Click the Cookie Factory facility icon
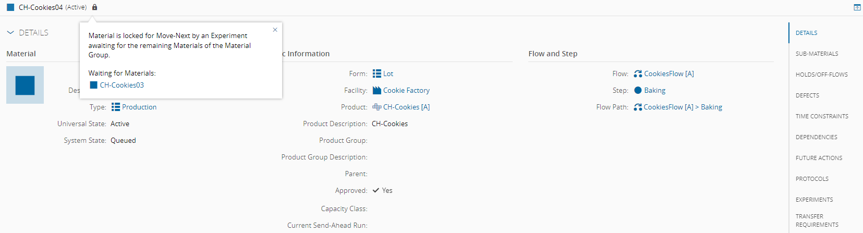Image resolution: width=863 pixels, height=233 pixels. tap(377, 90)
